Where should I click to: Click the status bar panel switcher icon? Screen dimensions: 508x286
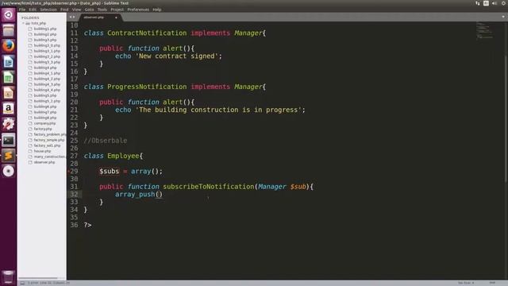tap(22, 283)
